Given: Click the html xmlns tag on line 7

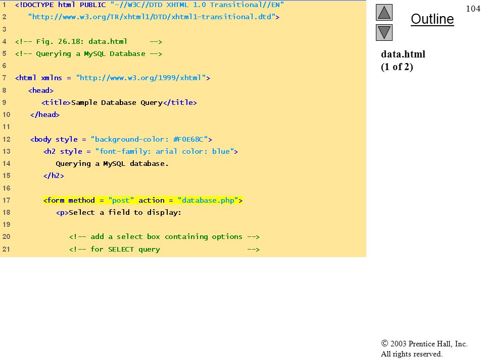Looking at the screenshot, I should tap(113, 78).
